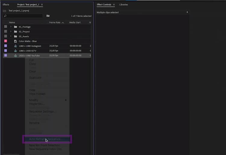The width and height of the screenshot is (226, 155).
Task: Expand the 02_Project bin
Action: (11, 31)
